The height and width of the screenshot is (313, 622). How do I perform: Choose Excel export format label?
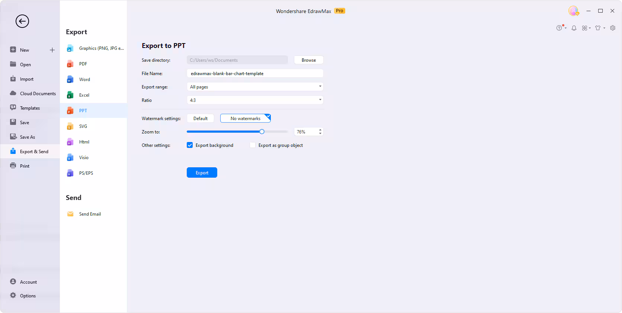[84, 95]
